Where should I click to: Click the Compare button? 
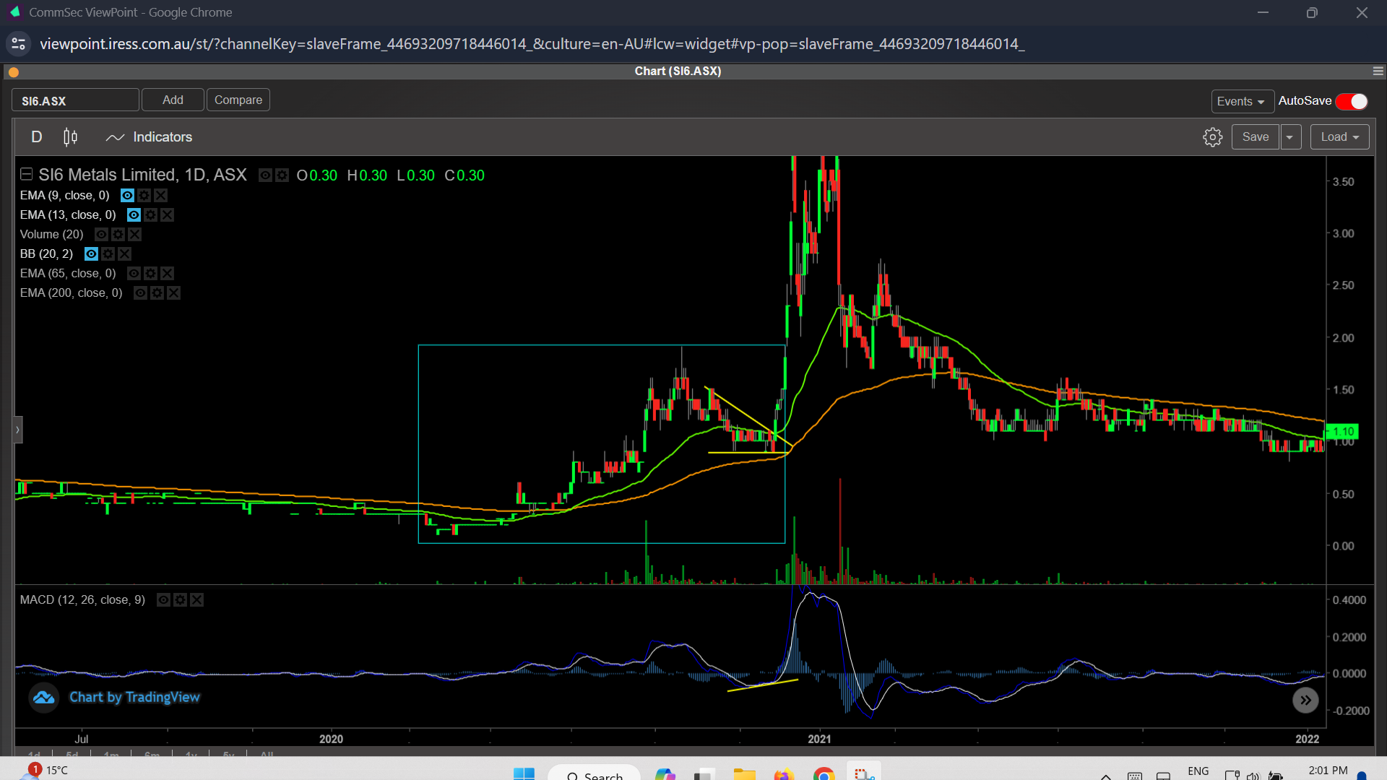pos(238,100)
